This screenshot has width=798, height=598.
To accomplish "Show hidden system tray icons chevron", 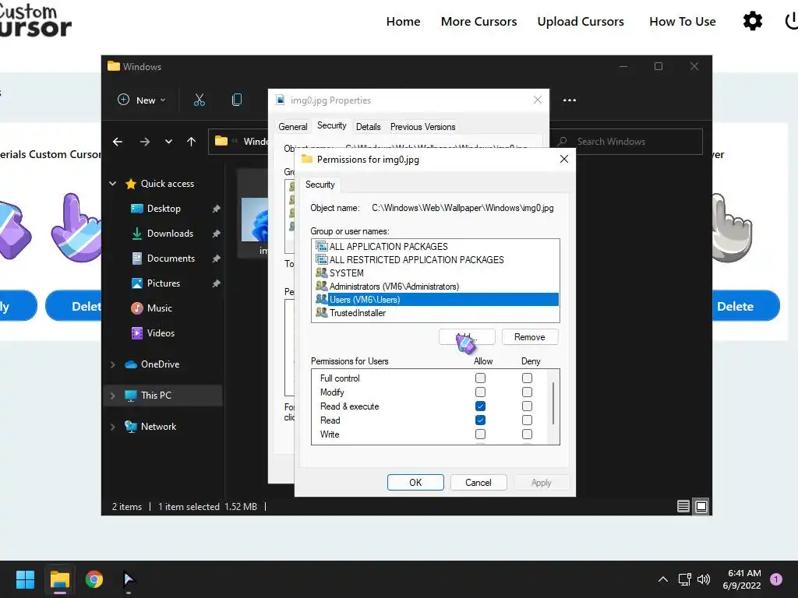I will click(x=662, y=579).
